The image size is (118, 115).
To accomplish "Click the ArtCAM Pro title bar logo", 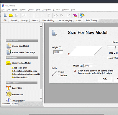I will [x=3, y=6].
